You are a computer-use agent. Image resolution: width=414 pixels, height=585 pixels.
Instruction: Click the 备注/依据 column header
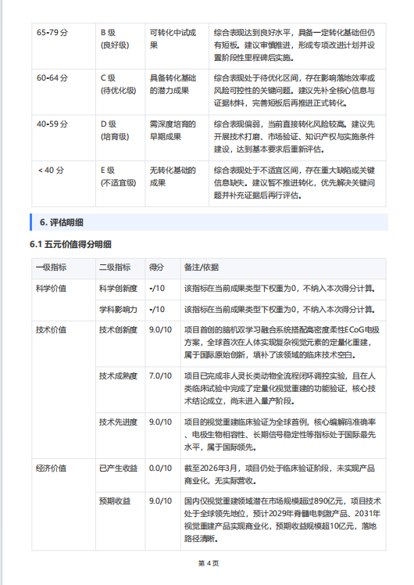click(284, 268)
